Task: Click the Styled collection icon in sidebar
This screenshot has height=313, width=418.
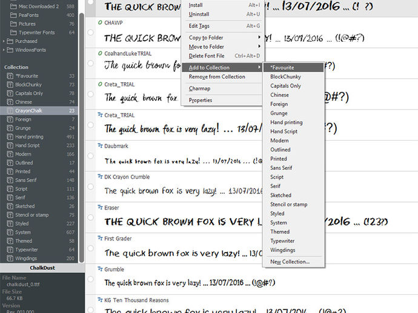Action: point(10,224)
